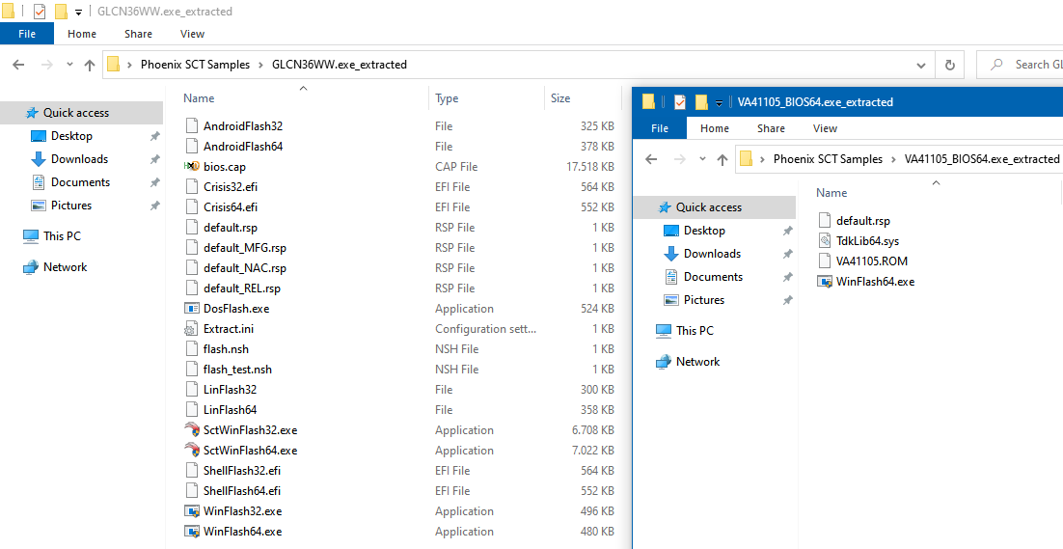Viewport: 1063px width, 549px height.
Task: Click the Properties checkmark icon in GLCN36WW title bar
Action: pyautogui.click(x=40, y=12)
